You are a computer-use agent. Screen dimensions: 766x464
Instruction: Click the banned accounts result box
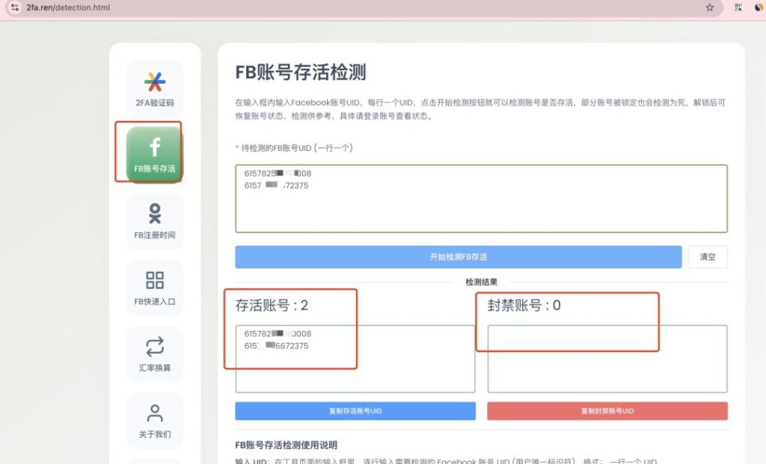[607, 359]
